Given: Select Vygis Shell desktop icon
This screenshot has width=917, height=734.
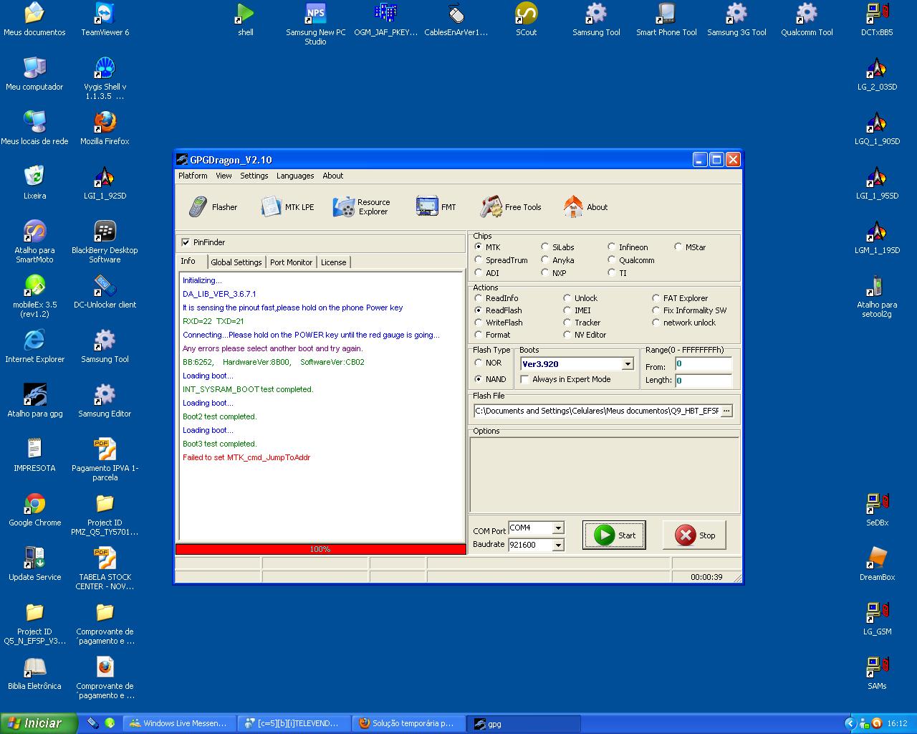Looking at the screenshot, I should 105,79.
